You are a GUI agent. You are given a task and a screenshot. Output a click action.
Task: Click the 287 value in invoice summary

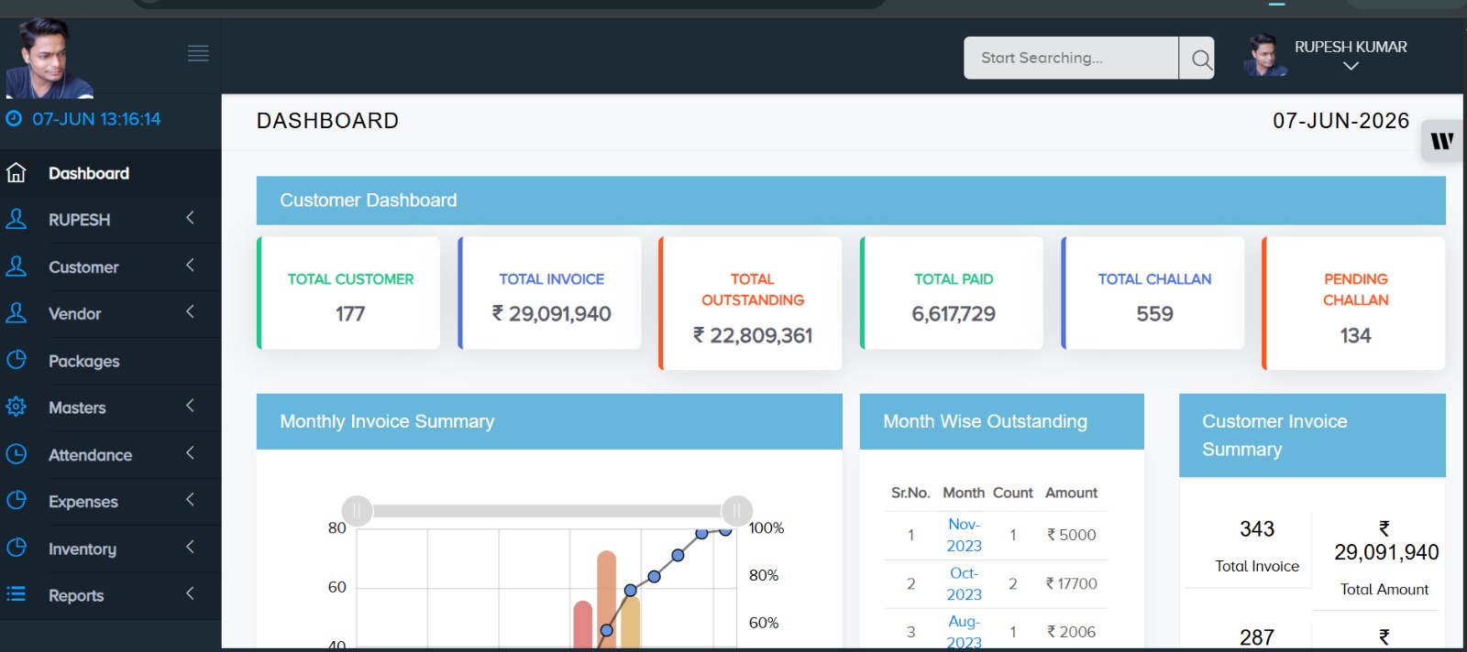[x=1257, y=636]
